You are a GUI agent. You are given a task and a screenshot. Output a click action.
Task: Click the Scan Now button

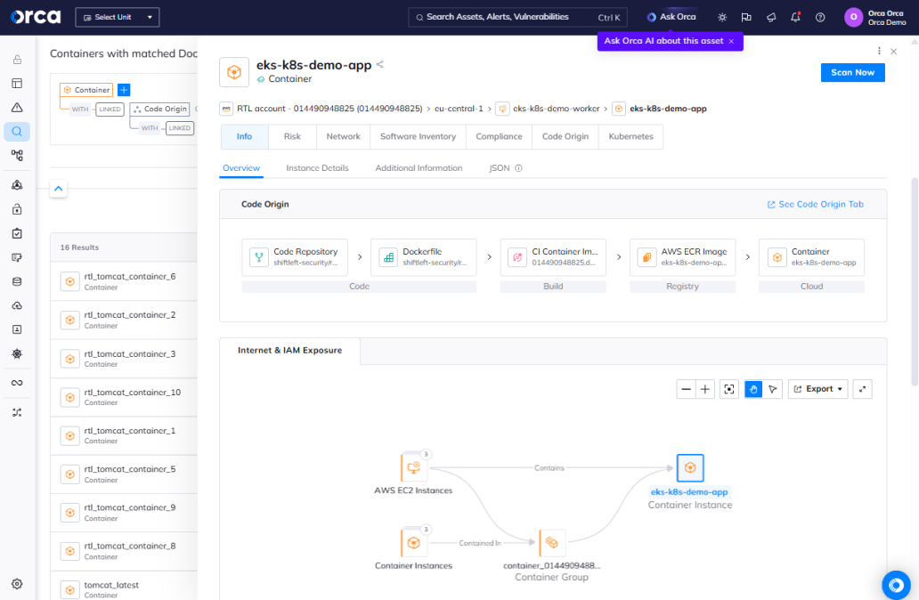point(852,73)
